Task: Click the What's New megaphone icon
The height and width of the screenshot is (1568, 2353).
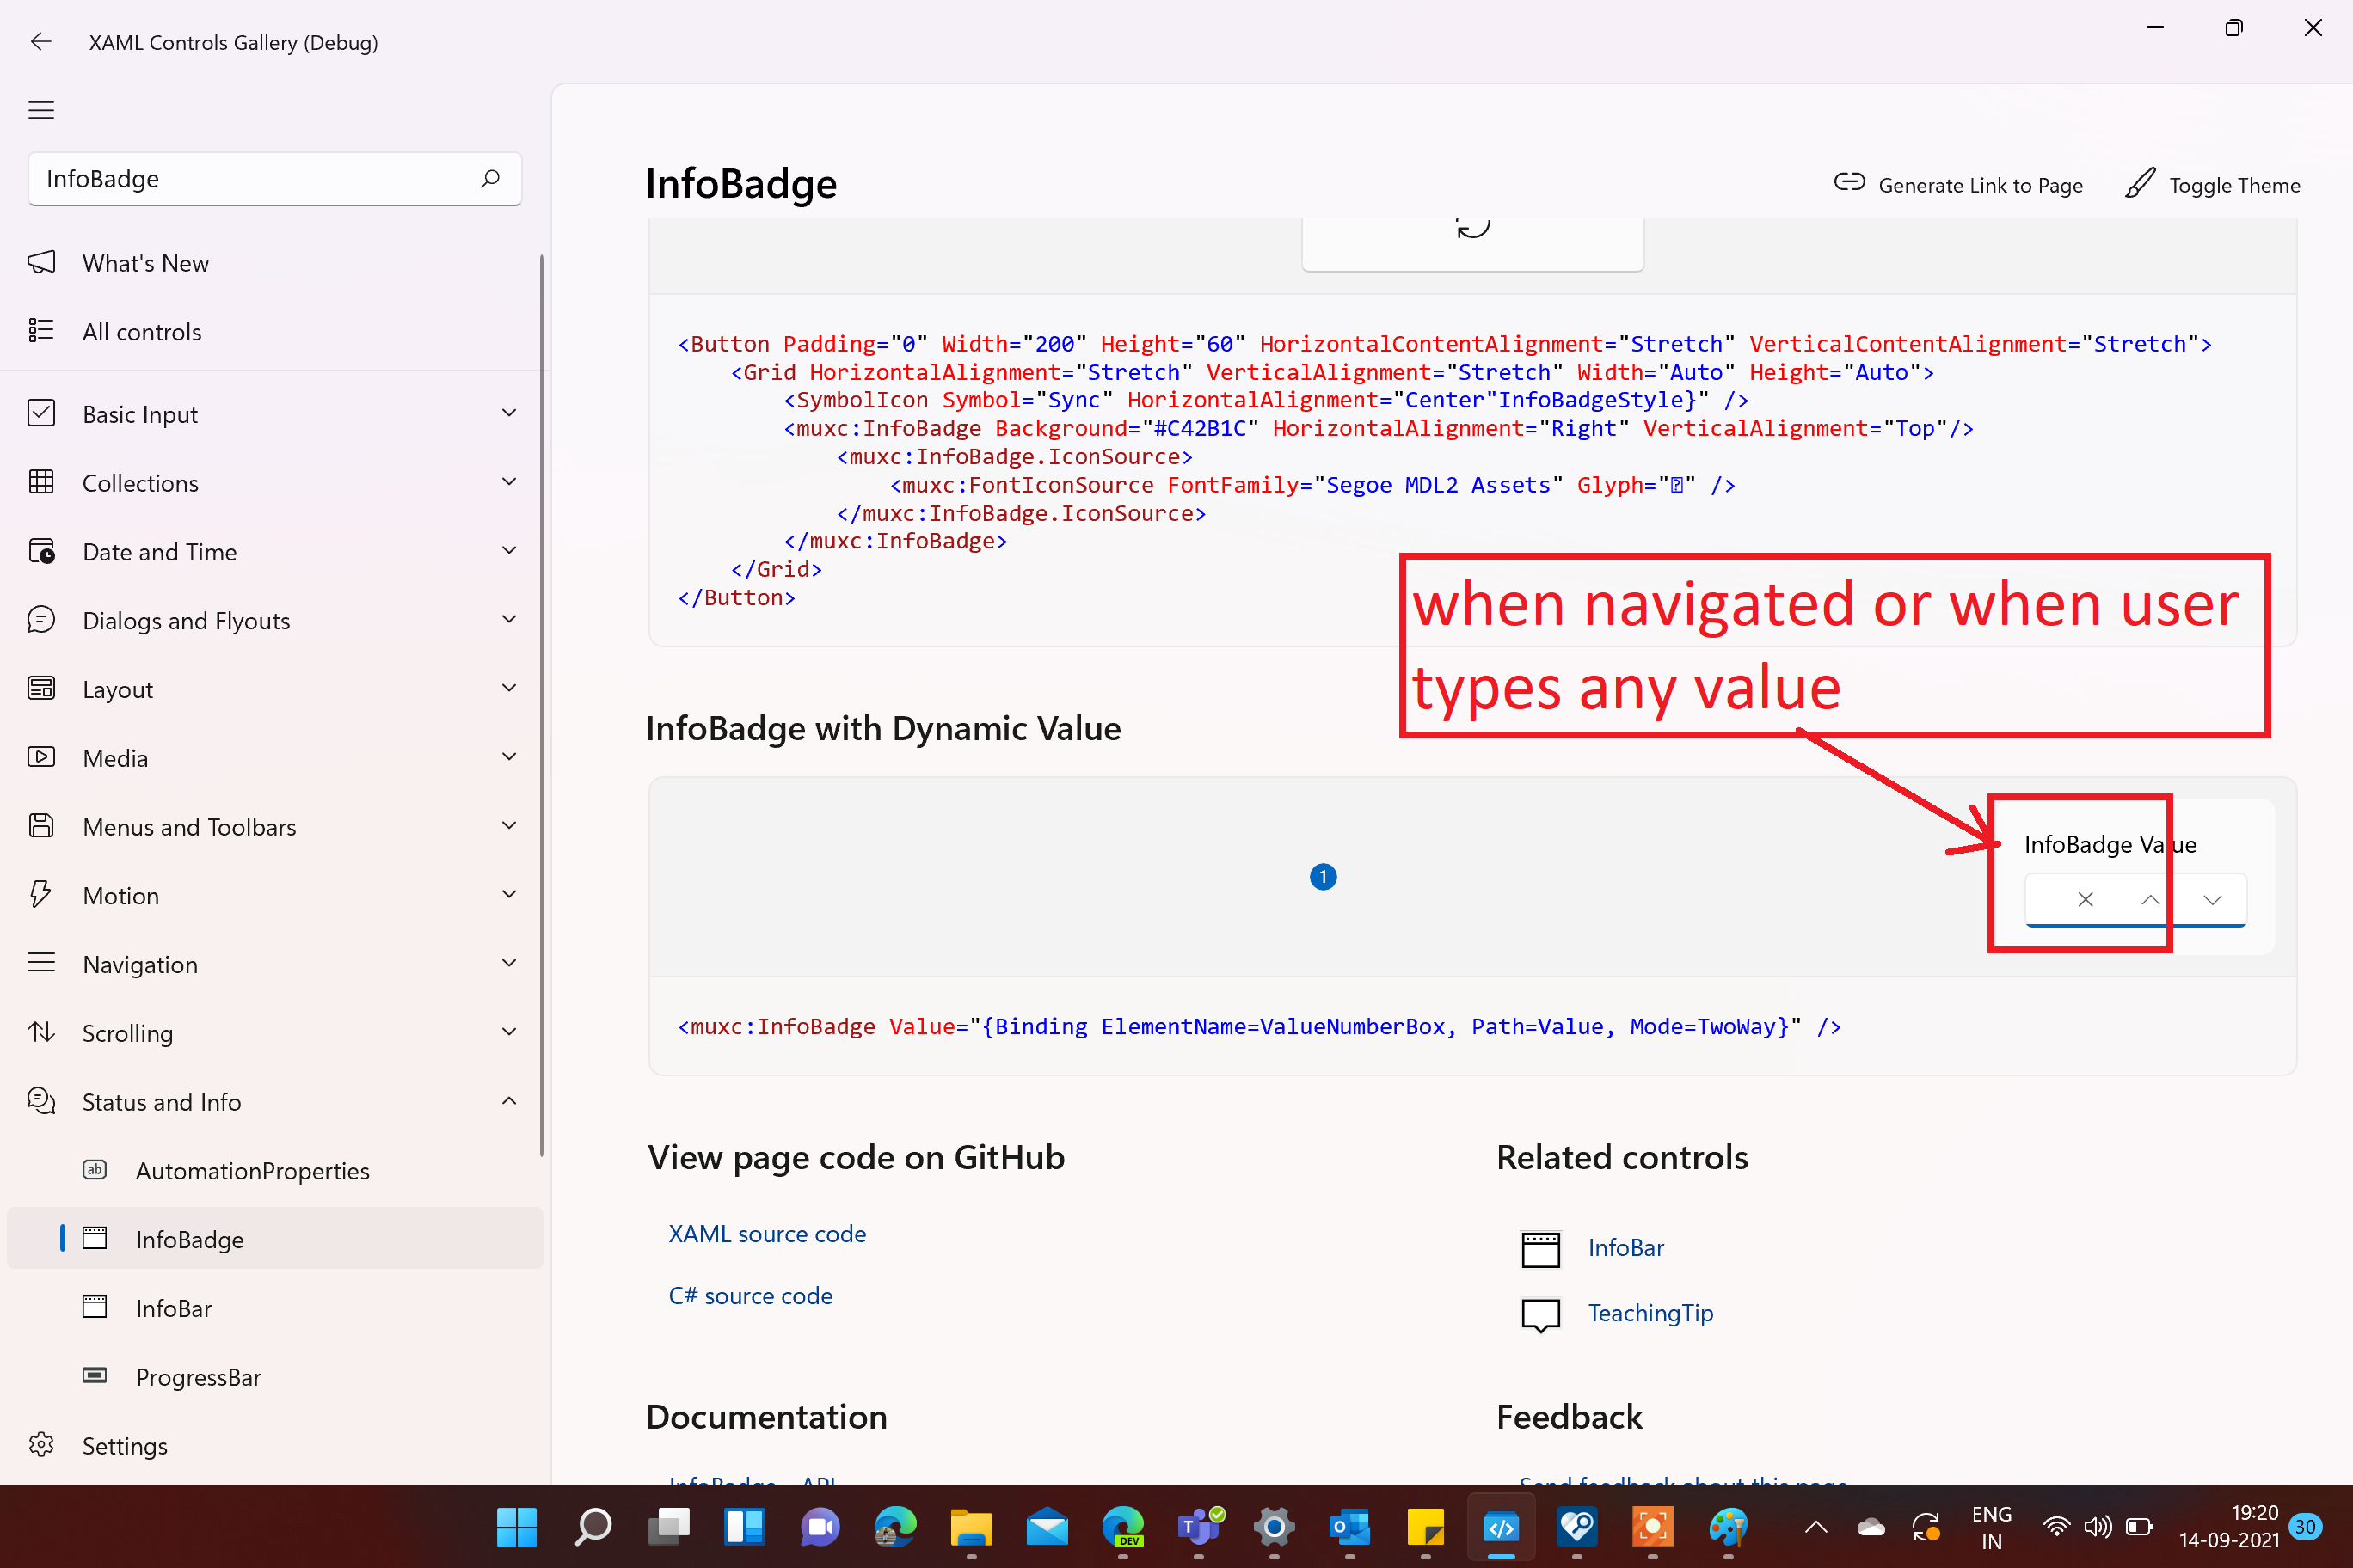Action: pos(41,262)
